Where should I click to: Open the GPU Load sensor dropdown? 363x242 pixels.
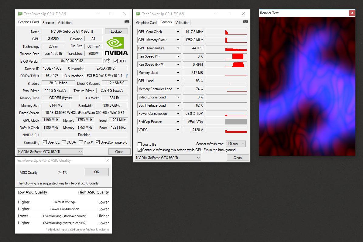(178, 81)
